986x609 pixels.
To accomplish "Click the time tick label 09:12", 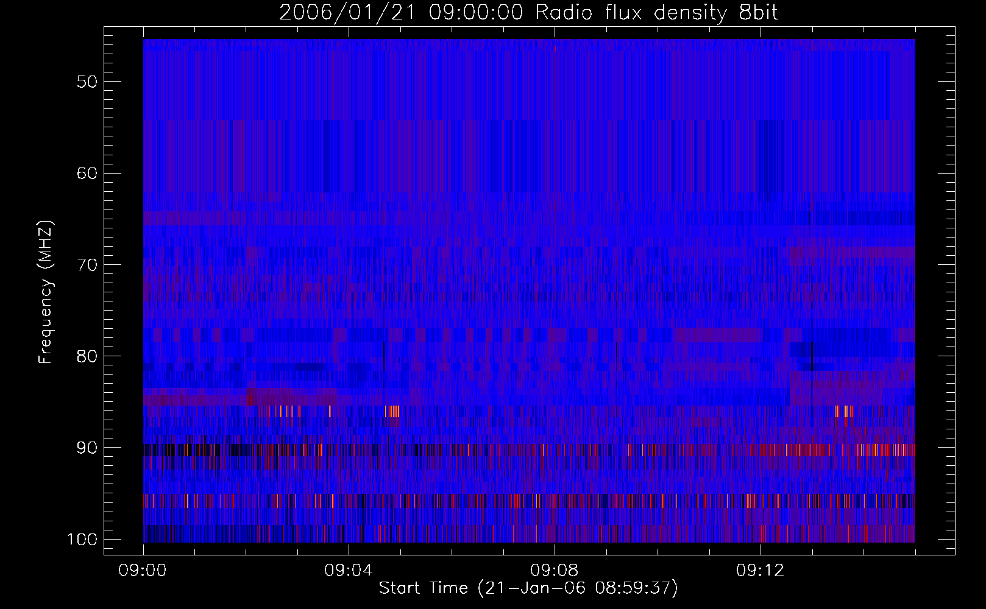I will (760, 571).
